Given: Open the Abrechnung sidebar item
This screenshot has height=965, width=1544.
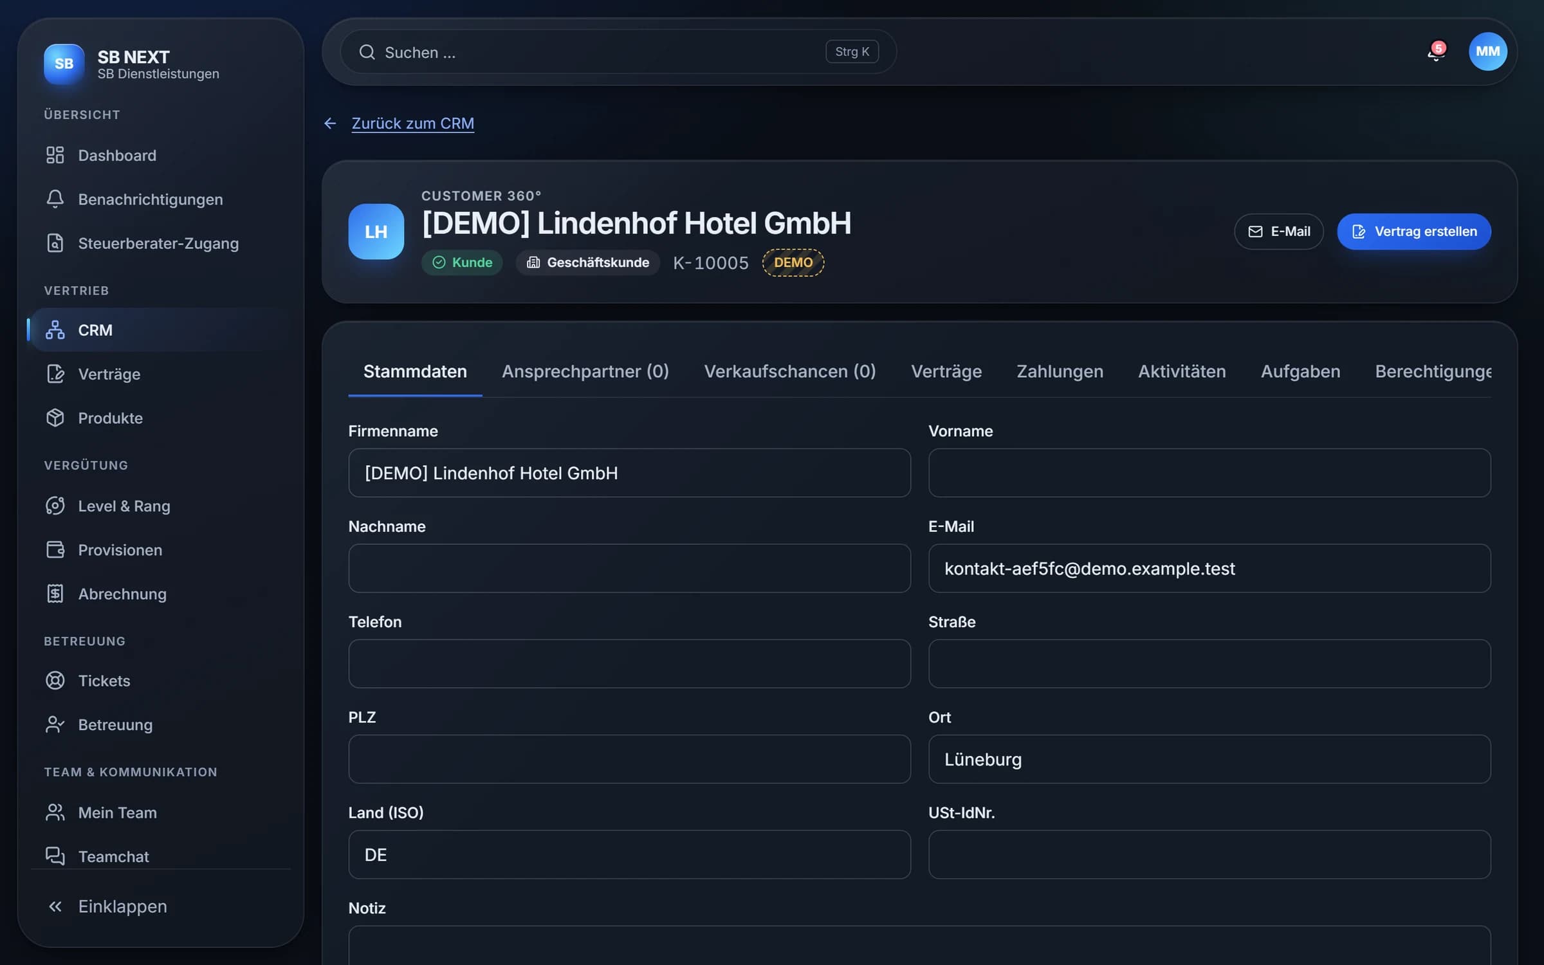Looking at the screenshot, I should click(x=160, y=593).
